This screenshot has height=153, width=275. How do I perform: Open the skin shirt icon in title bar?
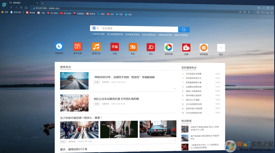[x=259, y=8]
